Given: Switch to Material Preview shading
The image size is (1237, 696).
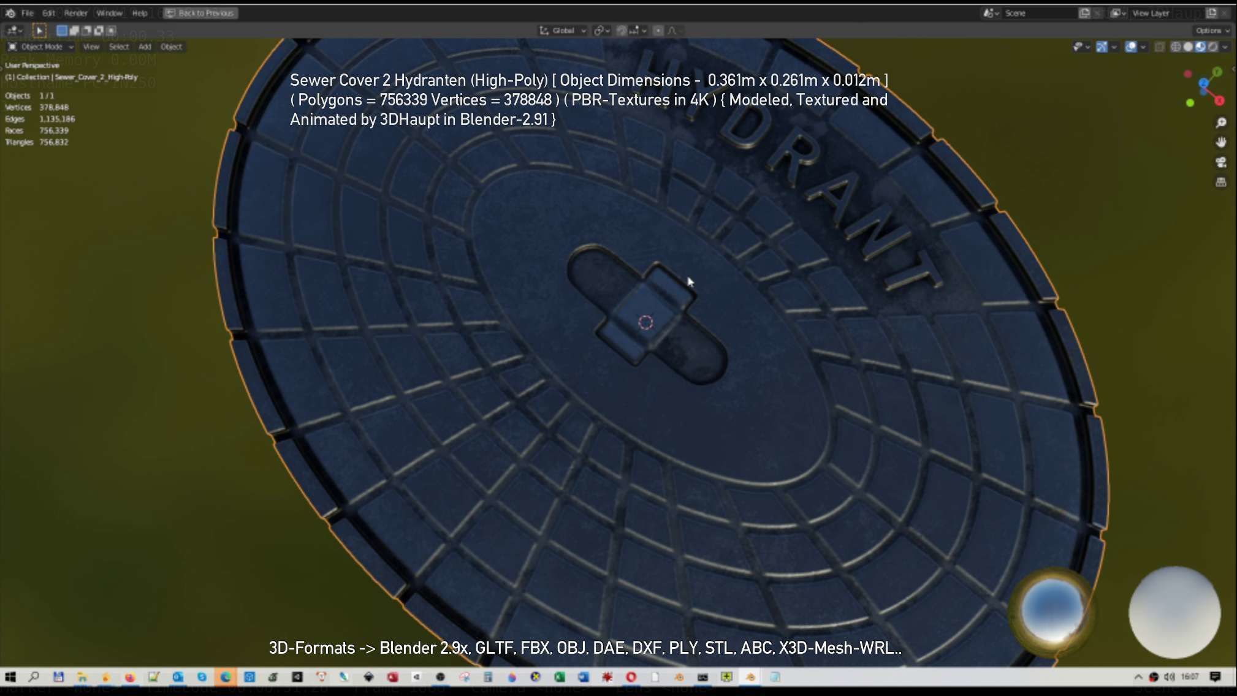Looking at the screenshot, I should (x=1200, y=47).
